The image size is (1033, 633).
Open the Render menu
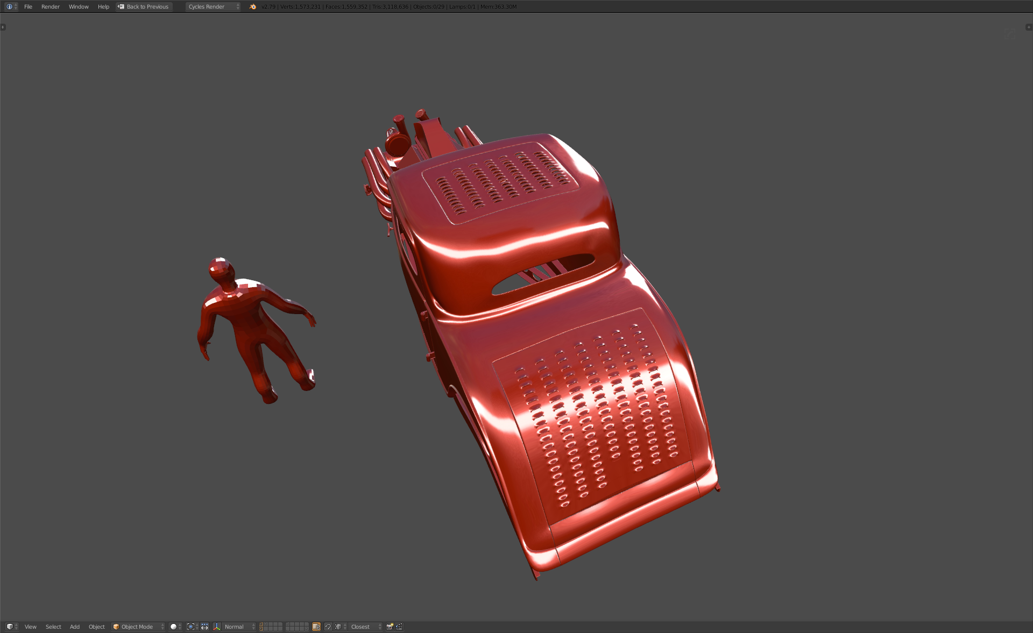pos(50,6)
